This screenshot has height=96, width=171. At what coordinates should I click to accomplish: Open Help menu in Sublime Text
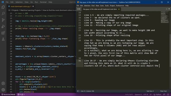[127, 6]
